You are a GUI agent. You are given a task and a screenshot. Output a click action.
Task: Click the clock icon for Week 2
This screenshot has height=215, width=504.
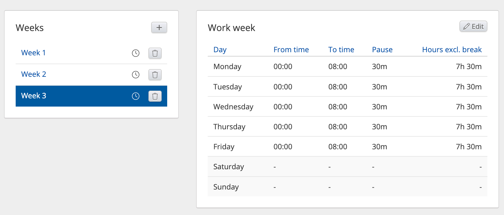point(136,75)
